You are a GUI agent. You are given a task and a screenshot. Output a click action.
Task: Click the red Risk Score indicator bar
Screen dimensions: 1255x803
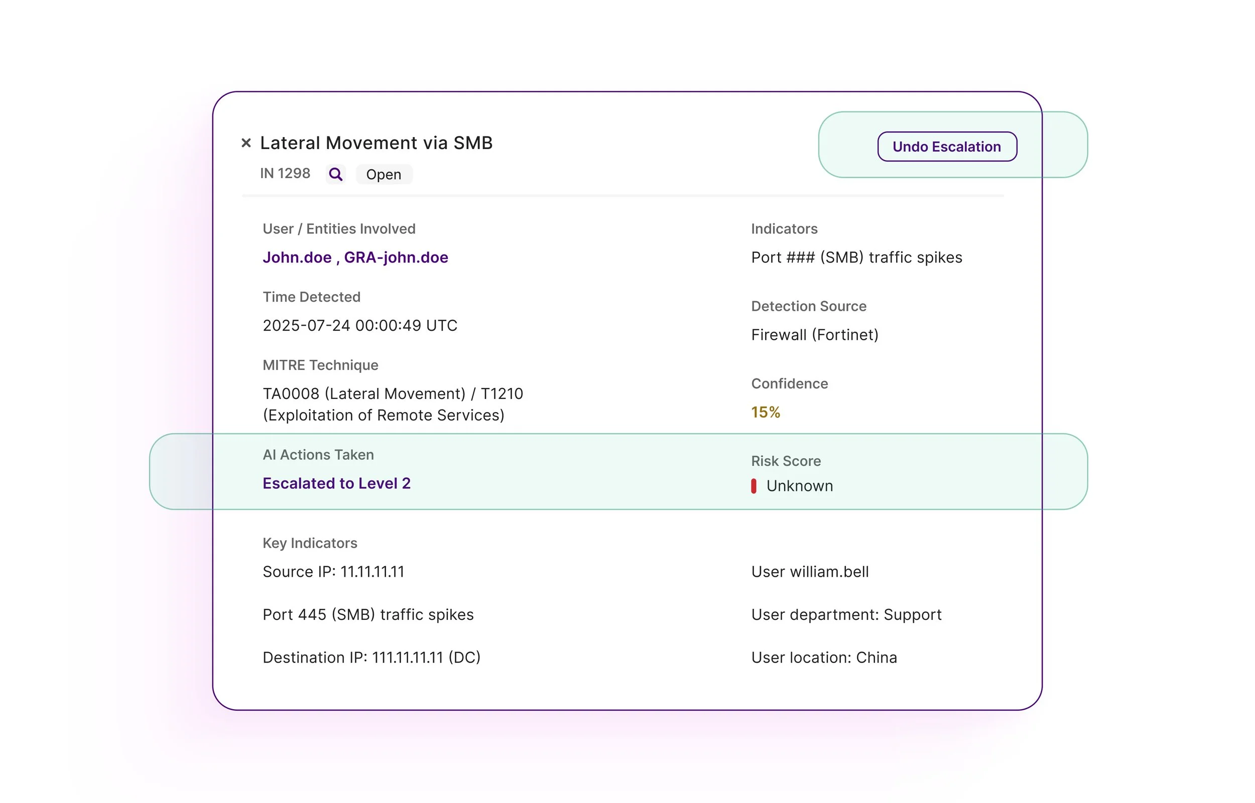754,486
